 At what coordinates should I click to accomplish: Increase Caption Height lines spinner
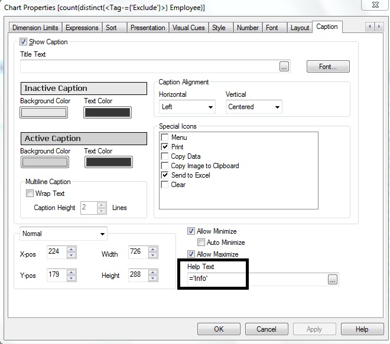coord(101,205)
